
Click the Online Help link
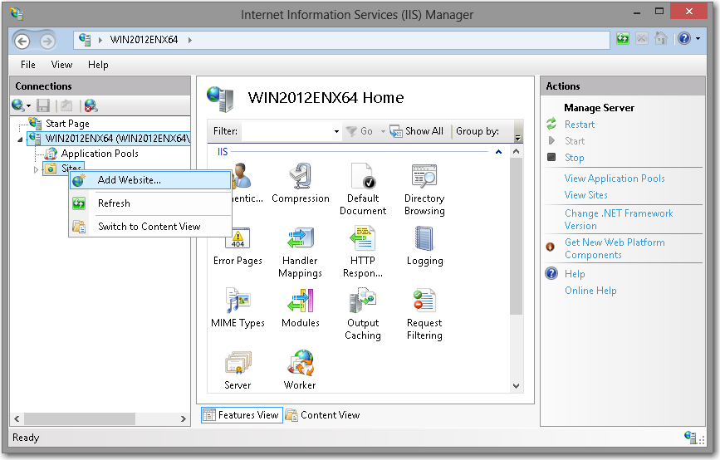point(590,291)
